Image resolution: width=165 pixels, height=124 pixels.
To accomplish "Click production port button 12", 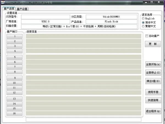I will click(15, 93).
